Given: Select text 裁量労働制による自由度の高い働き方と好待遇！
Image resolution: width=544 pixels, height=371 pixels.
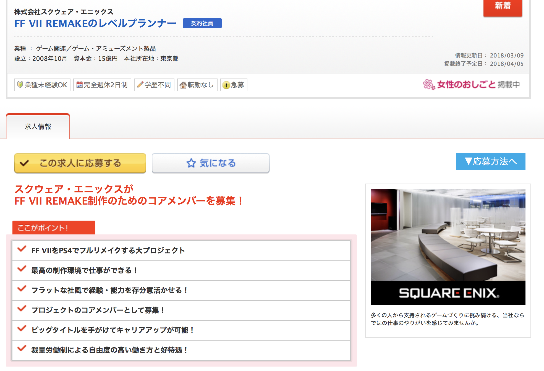Looking at the screenshot, I should pyautogui.click(x=110, y=350).
